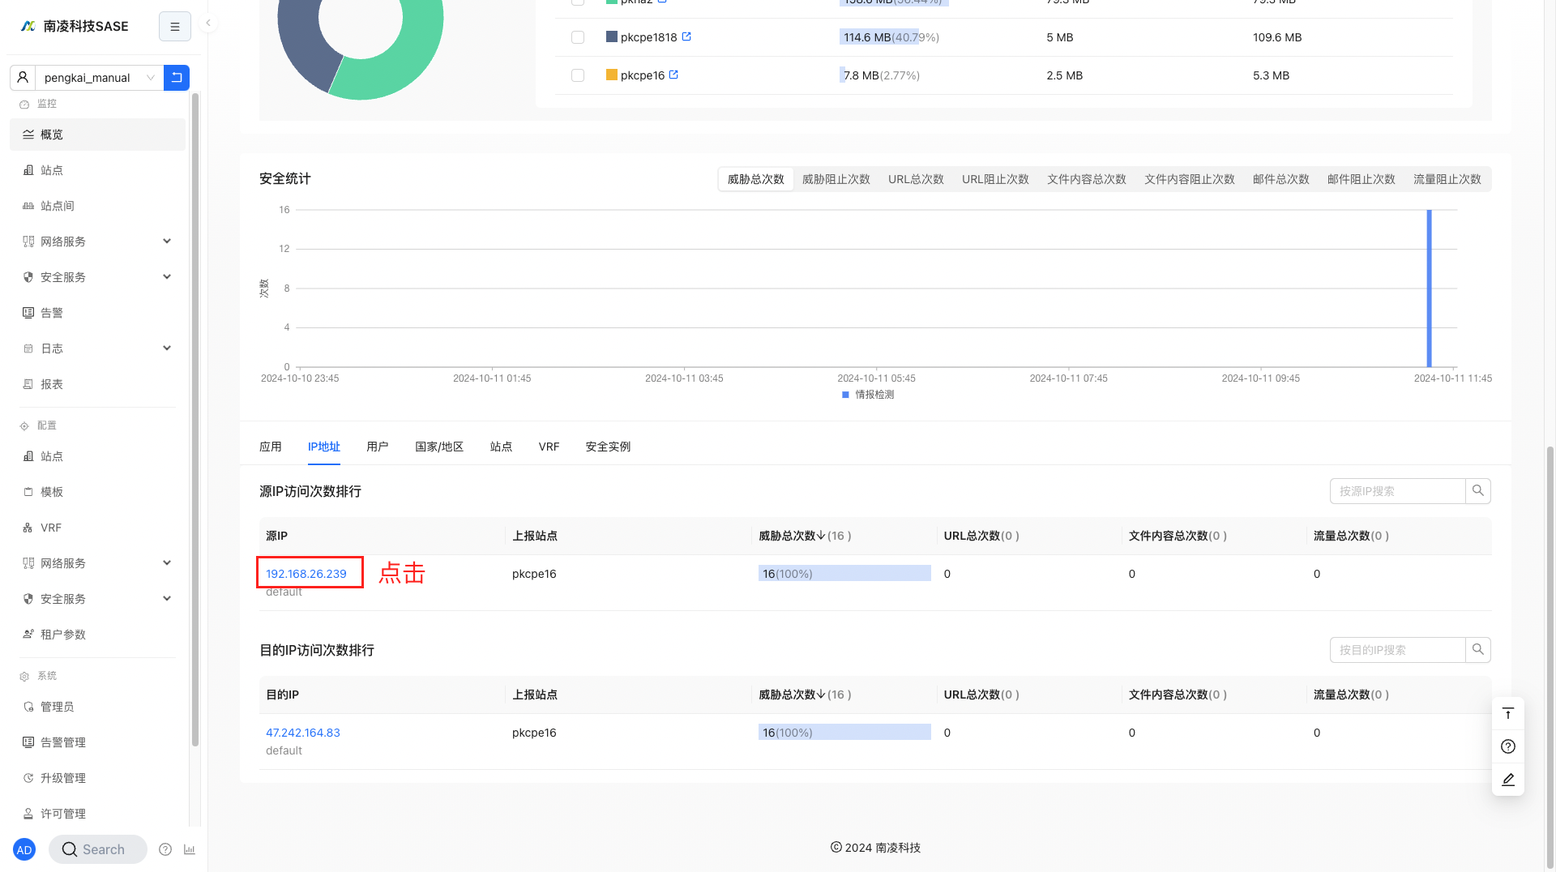Open the pengkai_manual tenant dropdown
The height and width of the screenshot is (872, 1556).
click(99, 78)
